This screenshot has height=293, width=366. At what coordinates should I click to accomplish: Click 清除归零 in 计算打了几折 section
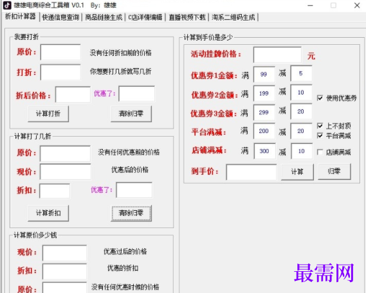tap(131, 213)
